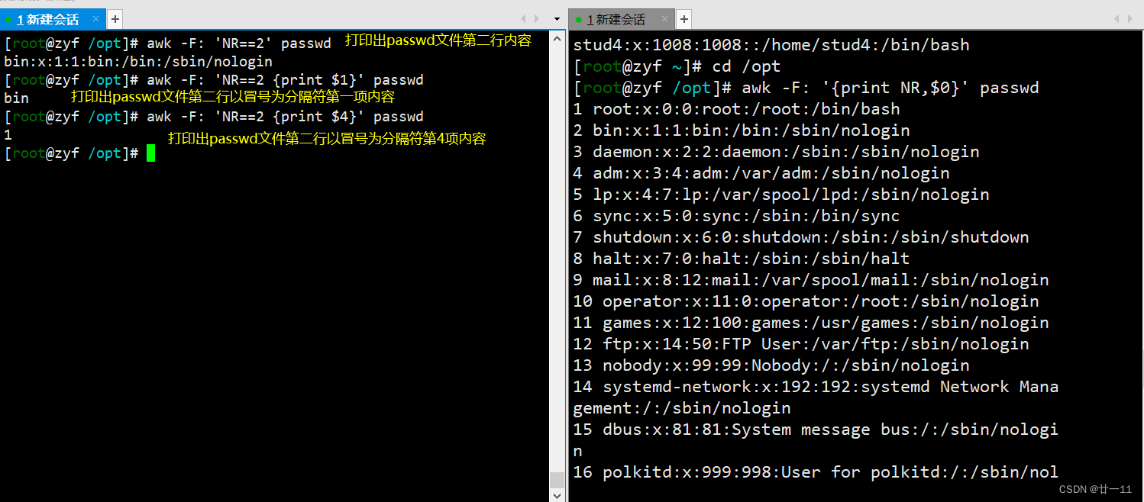Click line 13 nobody:x:99:99:Nobody
The image size is (1144, 502).
[x=771, y=365]
